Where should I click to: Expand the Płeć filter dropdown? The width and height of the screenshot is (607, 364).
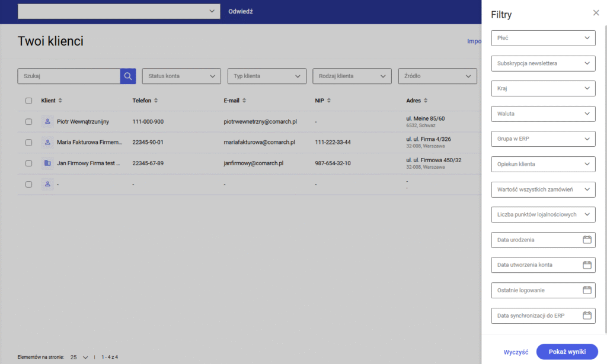coord(543,38)
